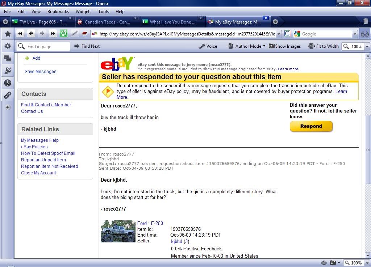This screenshot has width=371, height=267.
Task: Click the yellow warning flag icon
Action: (x=108, y=92)
